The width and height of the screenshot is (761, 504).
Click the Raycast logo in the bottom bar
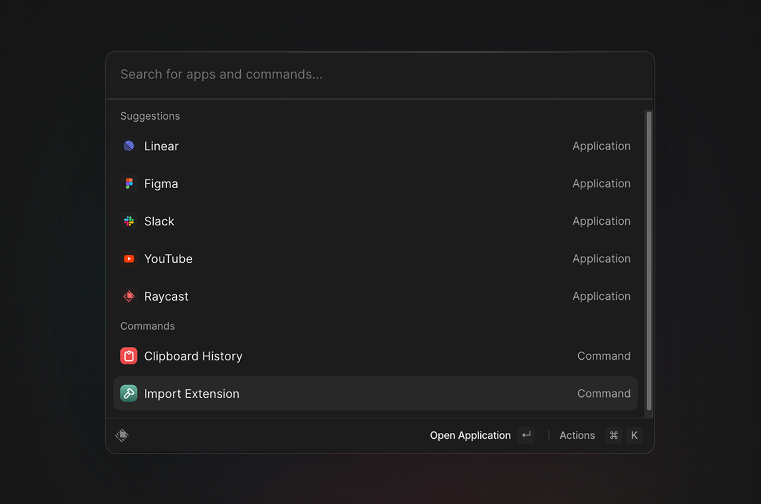pos(122,435)
